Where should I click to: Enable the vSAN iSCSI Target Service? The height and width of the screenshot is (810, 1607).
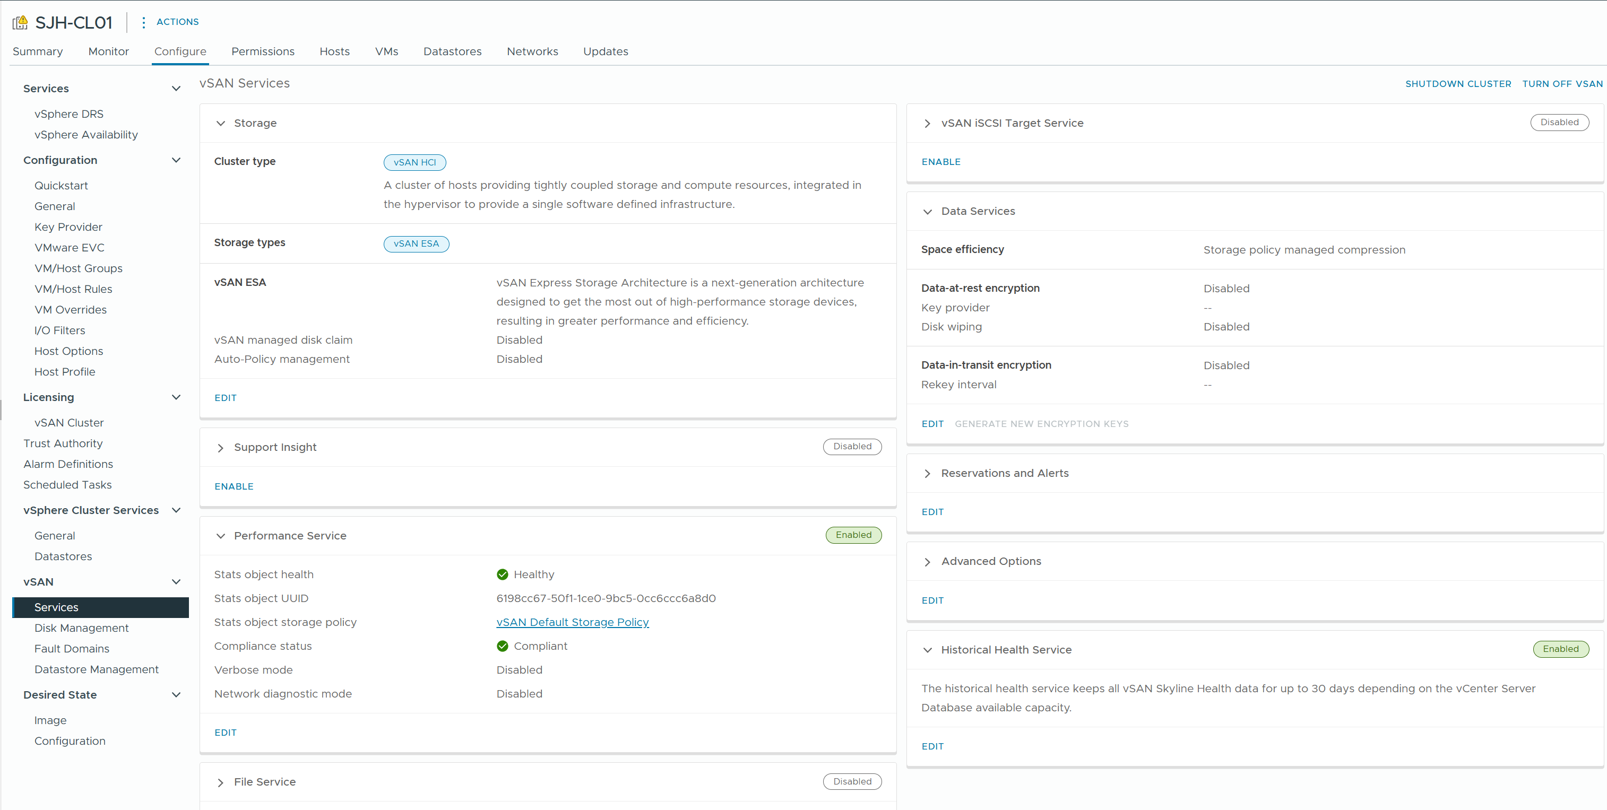click(941, 161)
